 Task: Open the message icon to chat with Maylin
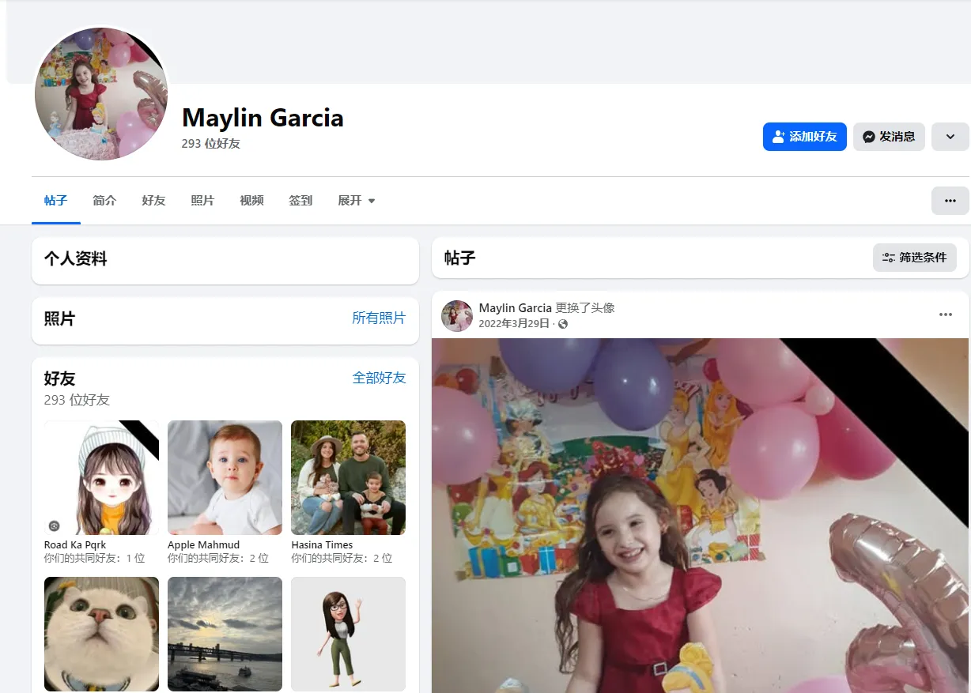click(x=868, y=136)
